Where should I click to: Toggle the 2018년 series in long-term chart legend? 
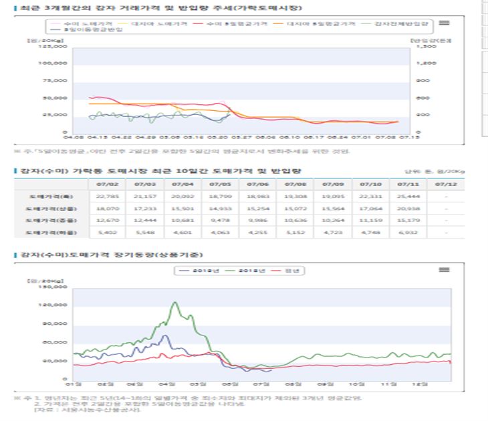click(245, 271)
